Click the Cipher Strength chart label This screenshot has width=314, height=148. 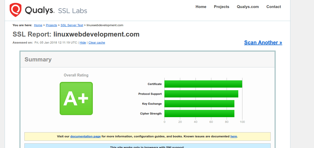pyautogui.click(x=151, y=114)
